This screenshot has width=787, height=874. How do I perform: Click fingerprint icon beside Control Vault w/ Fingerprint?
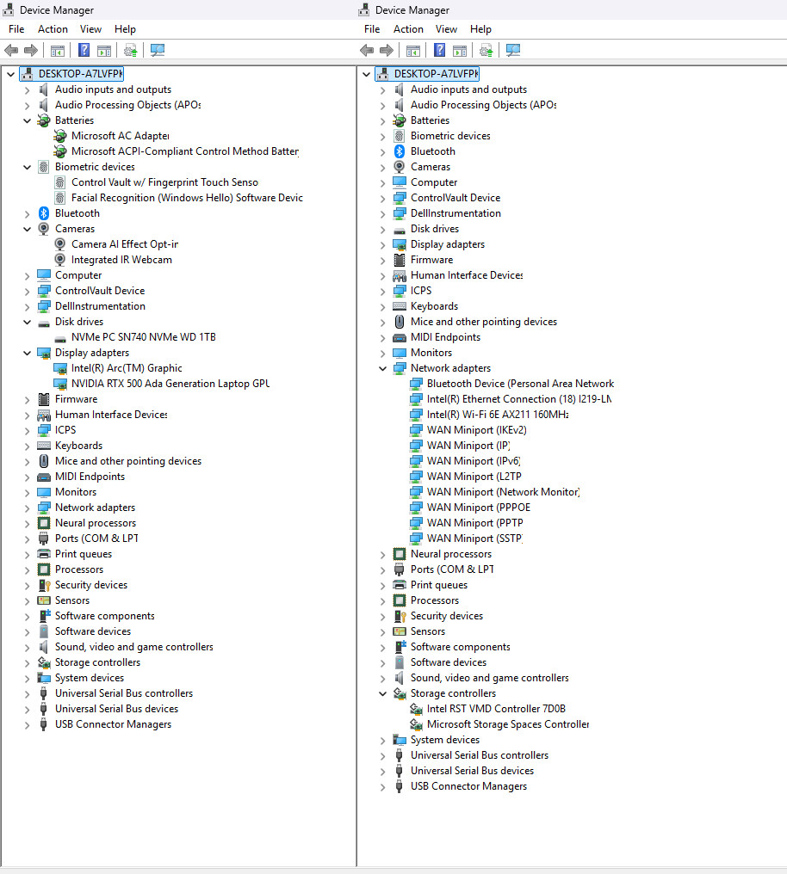[60, 182]
